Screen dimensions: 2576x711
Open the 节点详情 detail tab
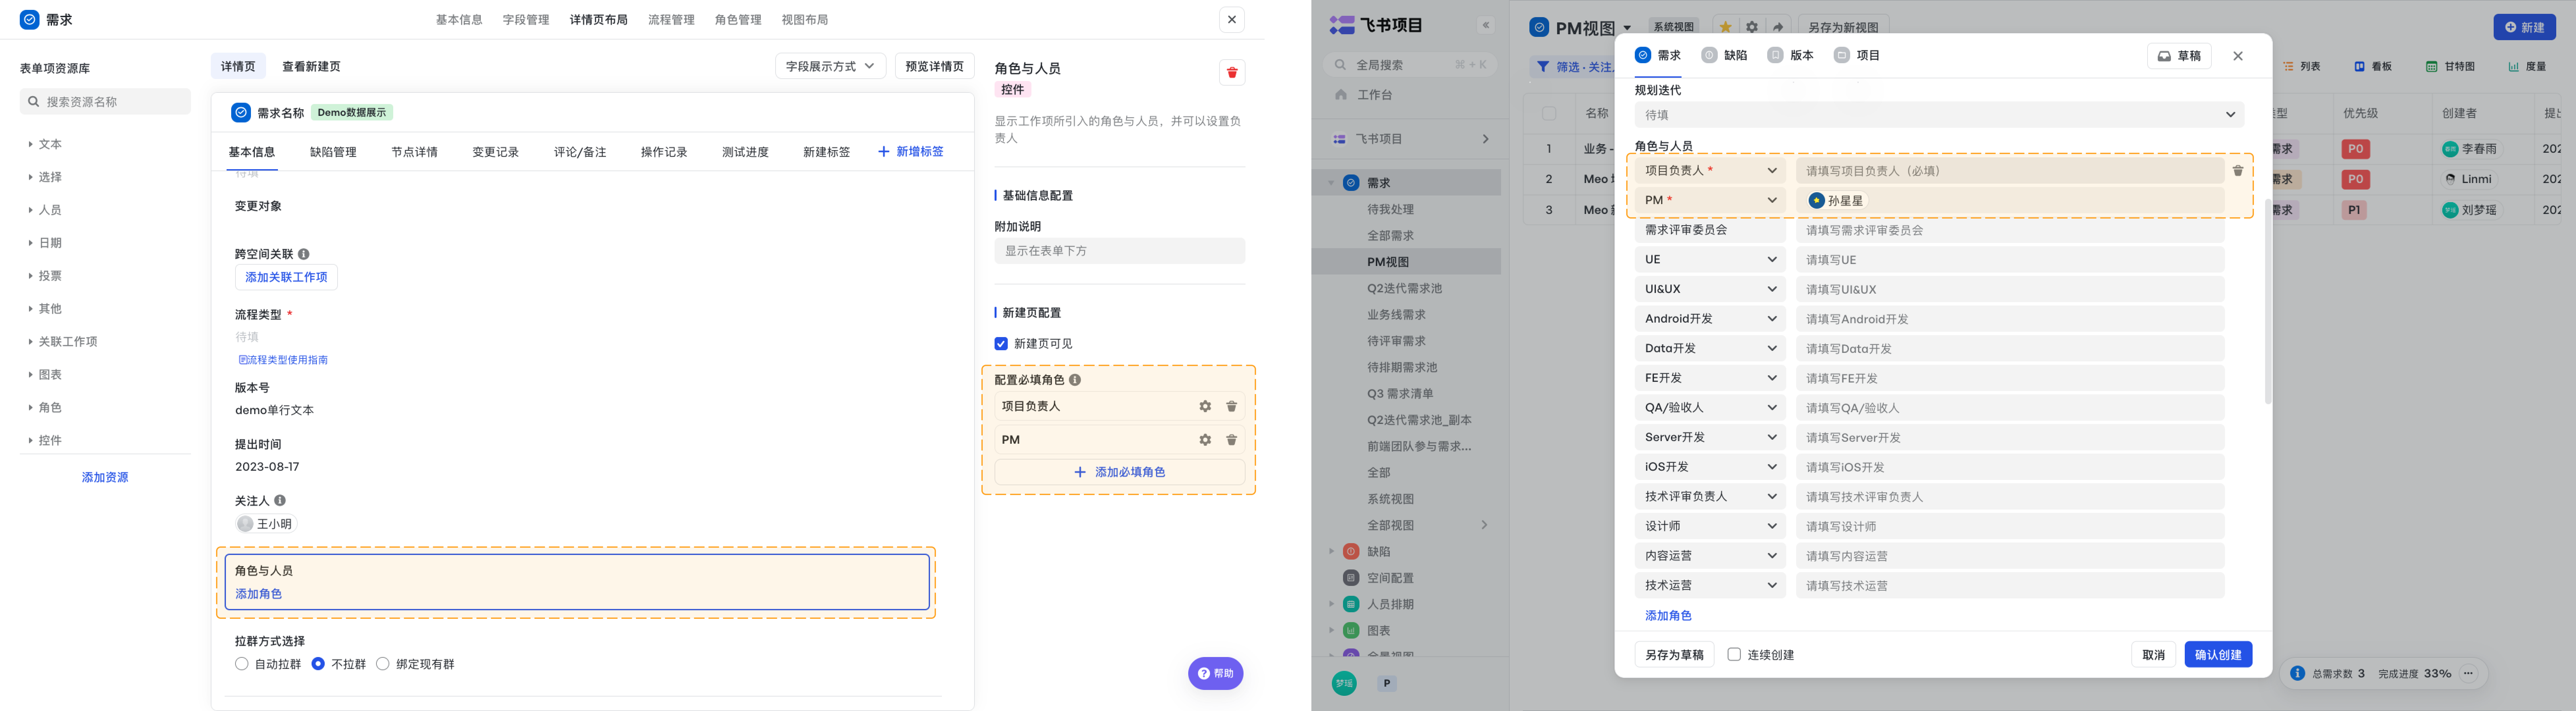click(x=414, y=152)
